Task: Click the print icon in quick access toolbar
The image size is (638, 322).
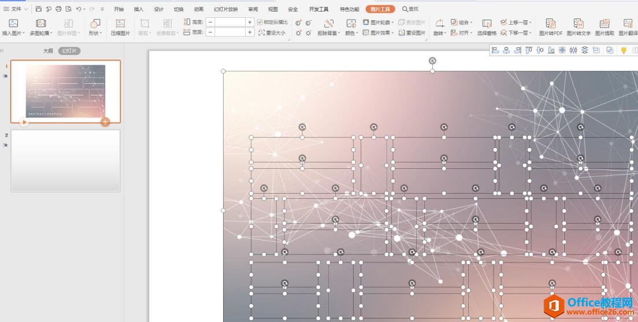Action: click(58, 9)
